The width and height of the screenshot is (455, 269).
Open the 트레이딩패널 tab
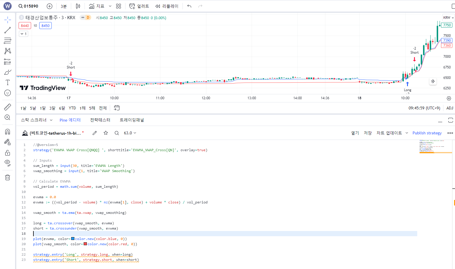(132, 120)
